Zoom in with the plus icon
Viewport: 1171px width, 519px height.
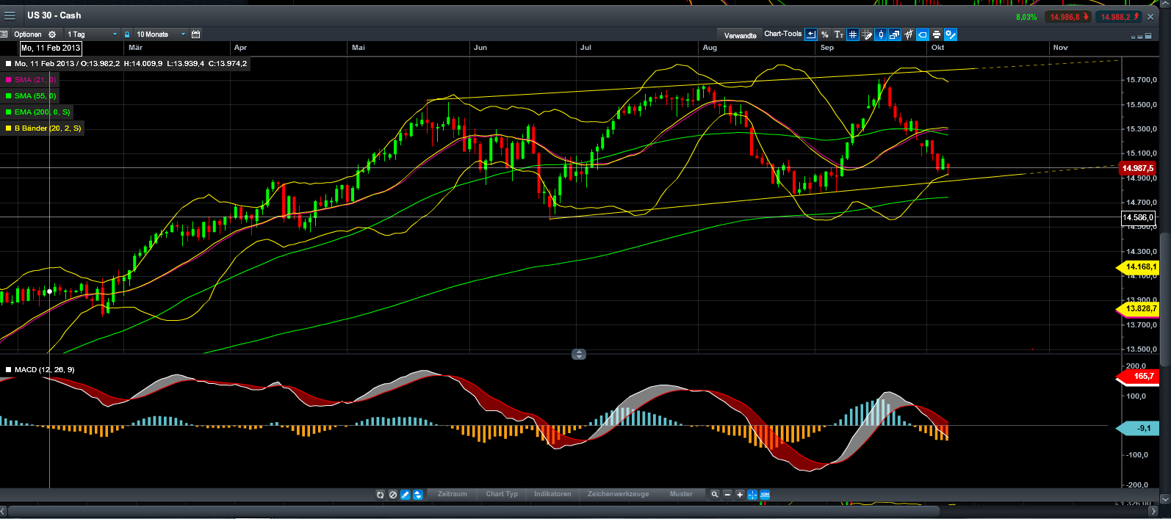pyautogui.click(x=740, y=495)
